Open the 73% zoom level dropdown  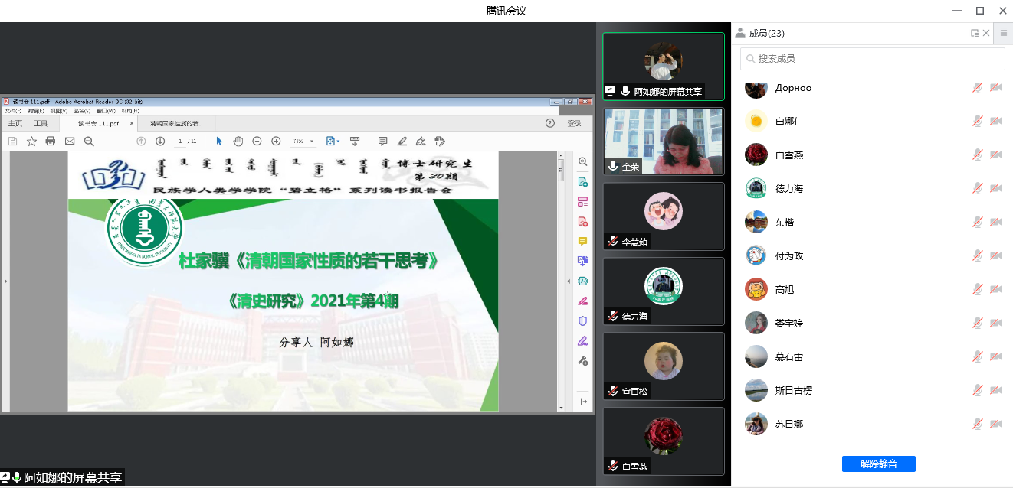point(303,142)
